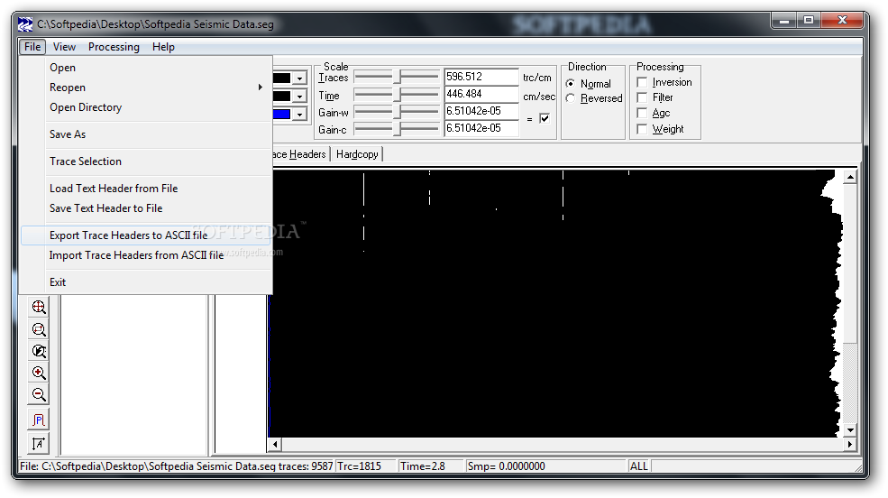
Task: Choose Exit from the File menu
Action: 145,282
